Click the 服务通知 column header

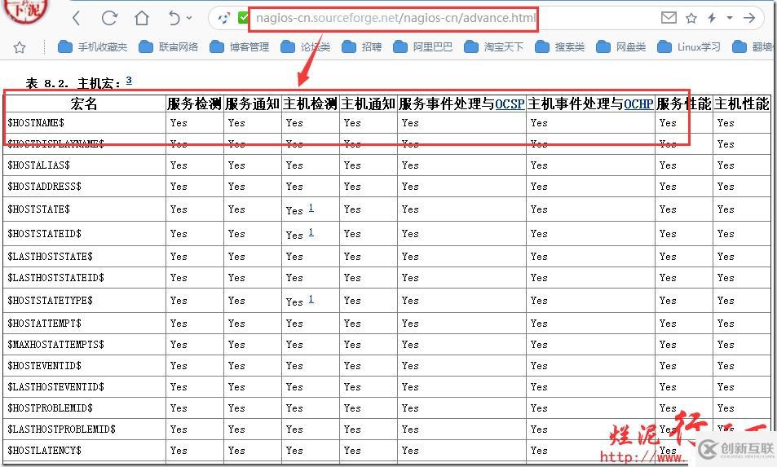point(252,104)
